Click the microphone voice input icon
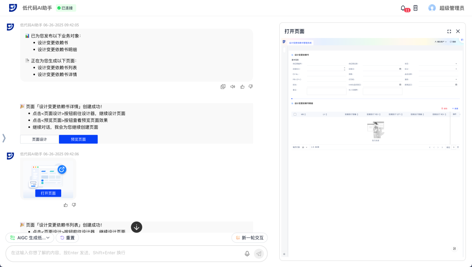This screenshot has width=472, height=267. tap(247, 253)
